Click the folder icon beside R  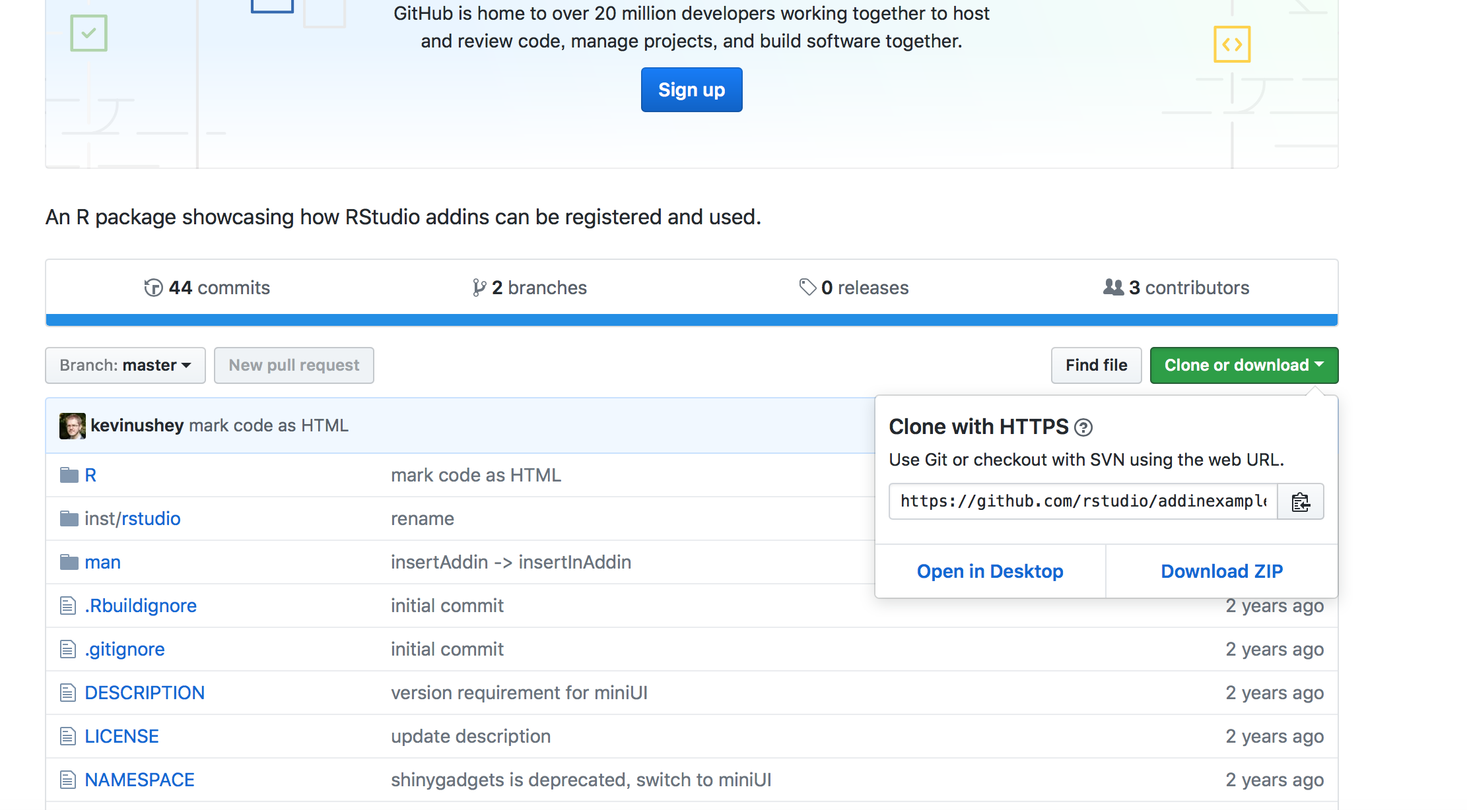(x=69, y=475)
